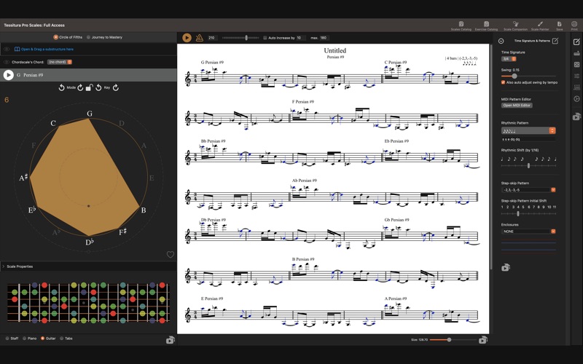Adjust the tempo slider

coord(246,38)
